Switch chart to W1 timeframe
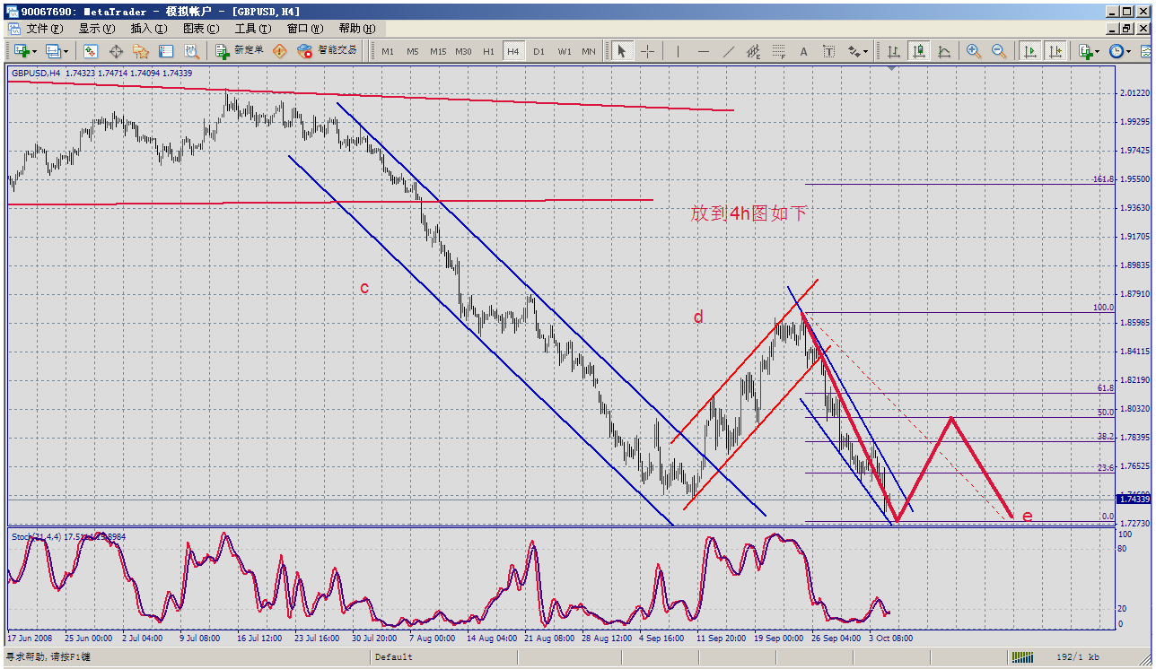Image resolution: width=1156 pixels, height=669 pixels. point(564,51)
